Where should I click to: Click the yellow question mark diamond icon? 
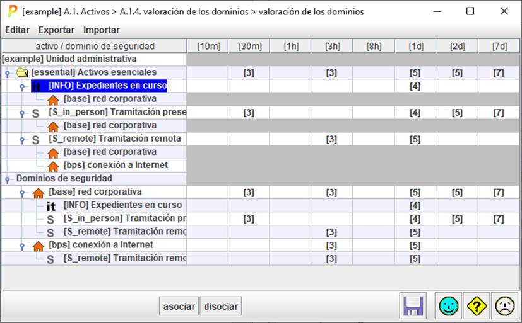pos(476,306)
